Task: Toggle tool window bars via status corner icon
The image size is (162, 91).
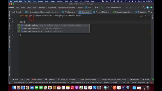Action: click(10, 83)
